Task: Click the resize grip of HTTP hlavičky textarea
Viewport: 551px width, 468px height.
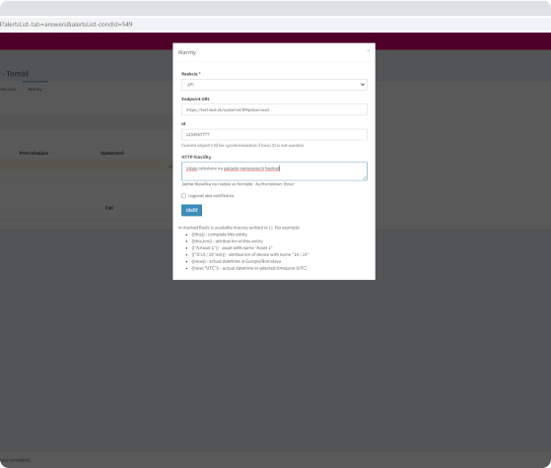Action: pyautogui.click(x=365, y=178)
